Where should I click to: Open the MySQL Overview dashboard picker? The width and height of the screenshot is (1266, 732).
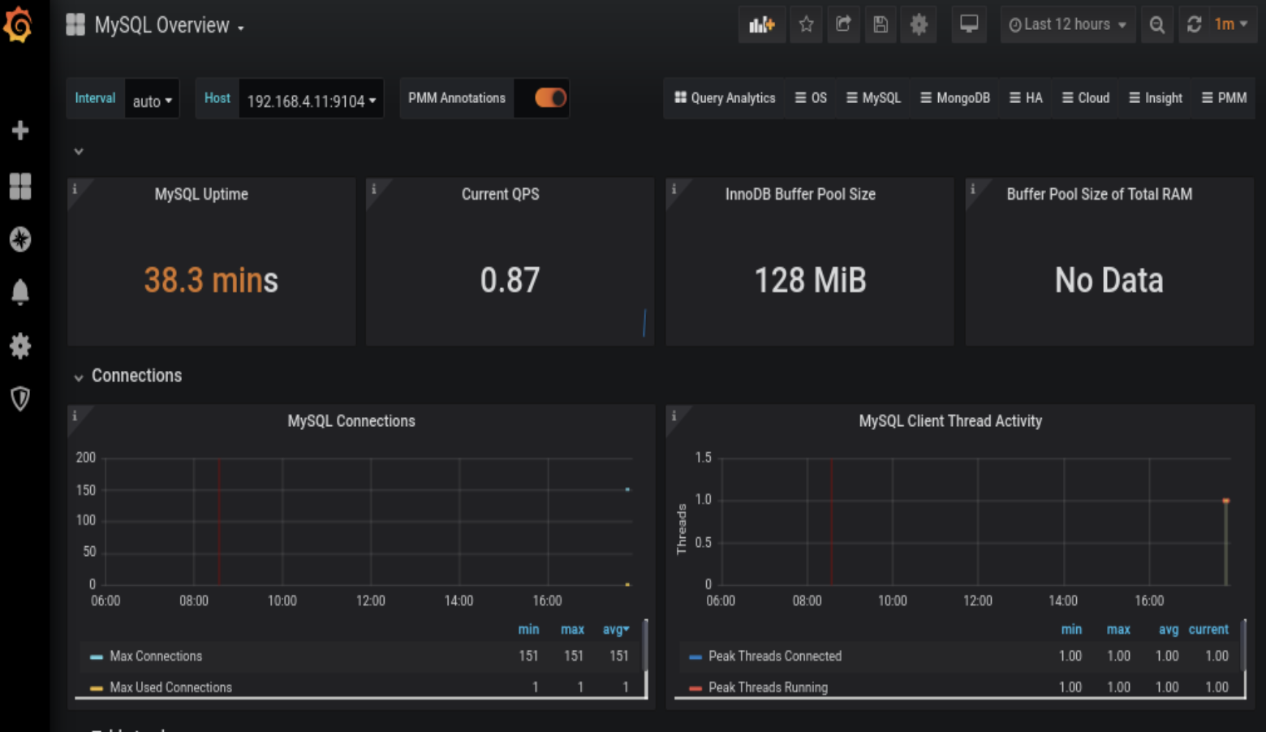coord(169,25)
